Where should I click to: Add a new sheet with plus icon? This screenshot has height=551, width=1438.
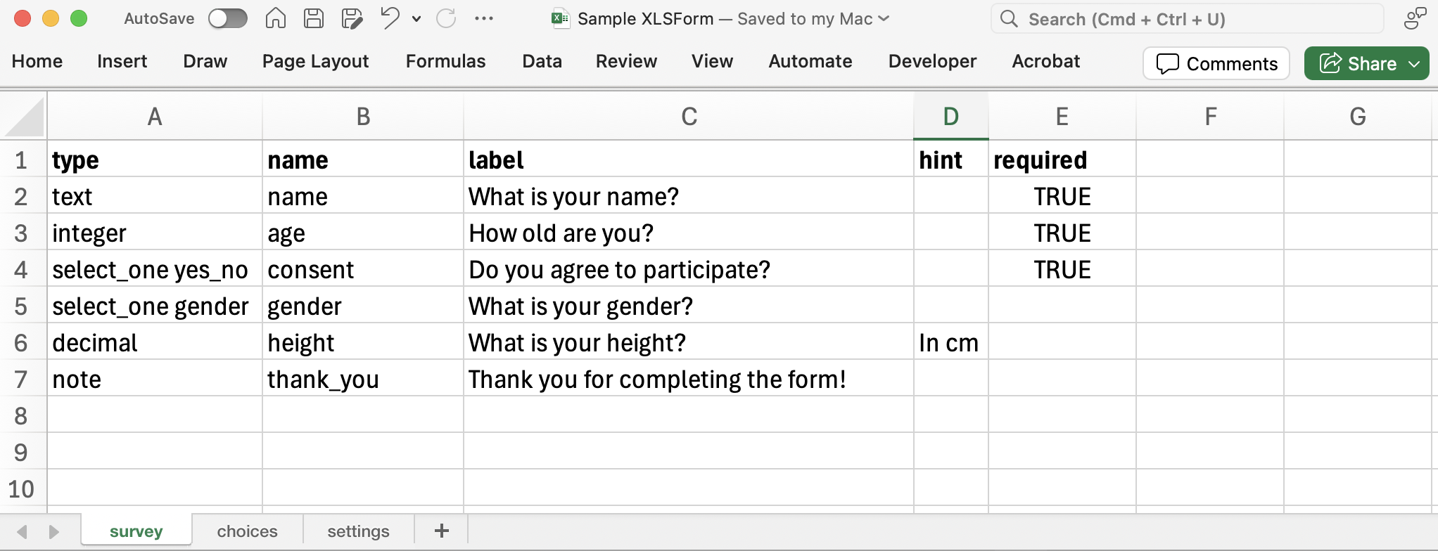442,531
